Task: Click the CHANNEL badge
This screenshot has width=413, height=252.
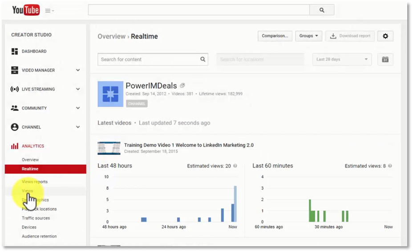Action: [x=137, y=104]
